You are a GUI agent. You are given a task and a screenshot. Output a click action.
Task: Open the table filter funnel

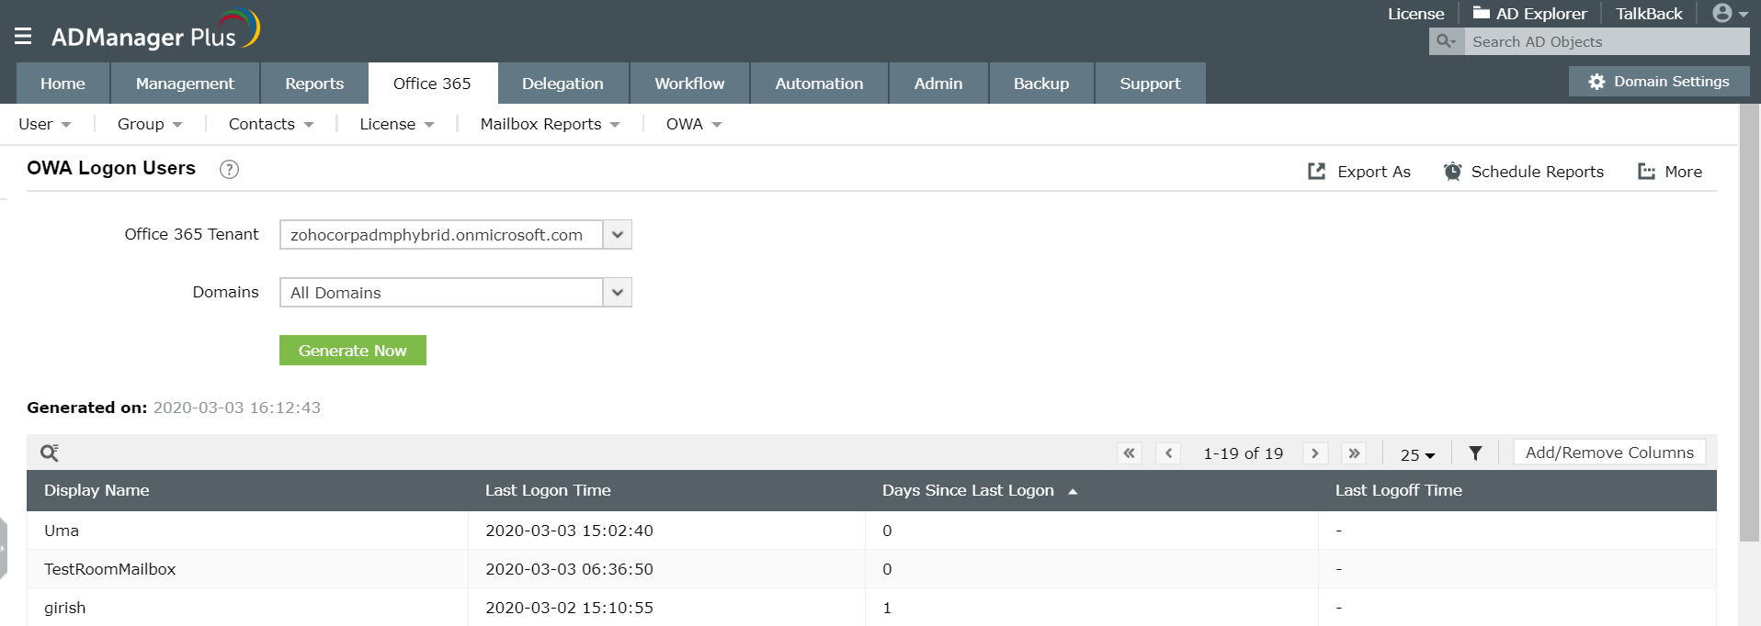(1475, 453)
